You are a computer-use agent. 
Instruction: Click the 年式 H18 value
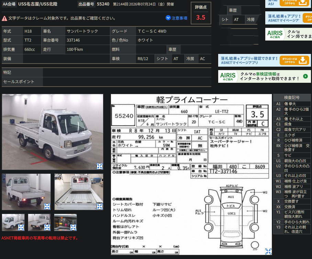pyautogui.click(x=28, y=31)
